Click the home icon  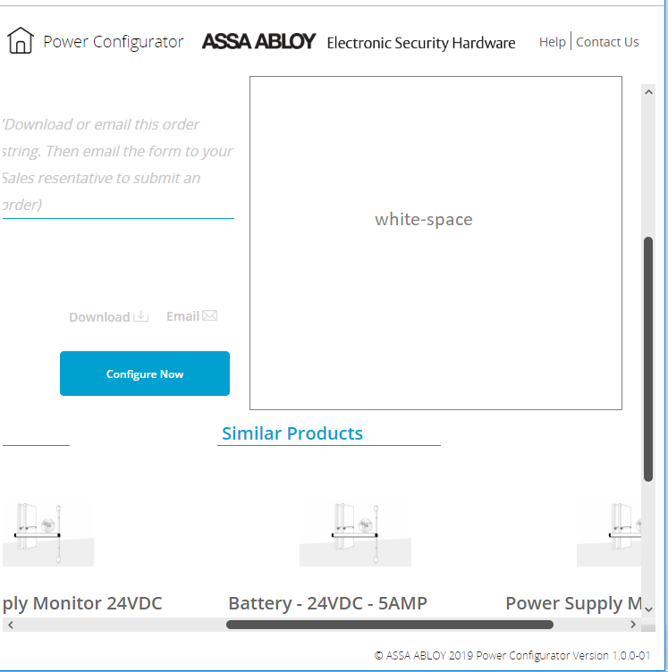(21, 41)
